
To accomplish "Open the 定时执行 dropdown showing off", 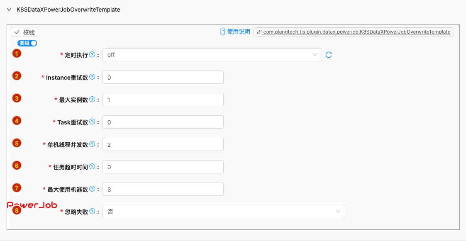I will 212,55.
